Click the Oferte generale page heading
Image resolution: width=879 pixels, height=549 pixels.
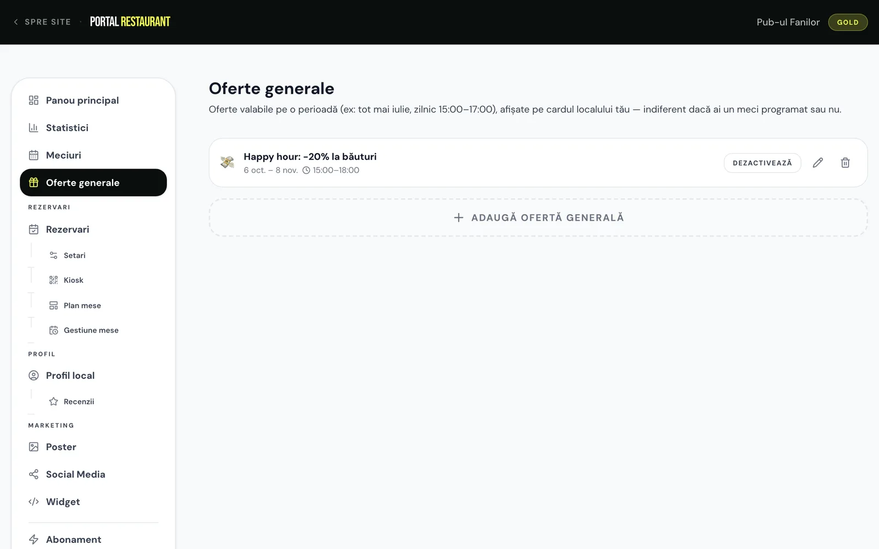pyautogui.click(x=271, y=88)
